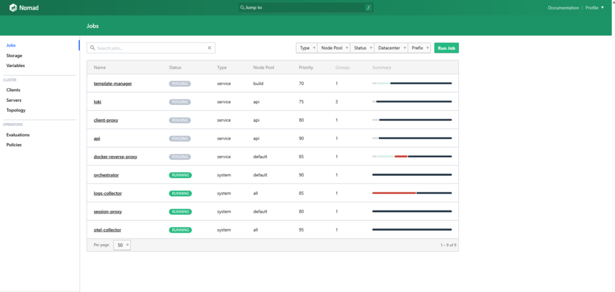Clear the job search with X icon
This screenshot has height=292, width=615.
210,48
